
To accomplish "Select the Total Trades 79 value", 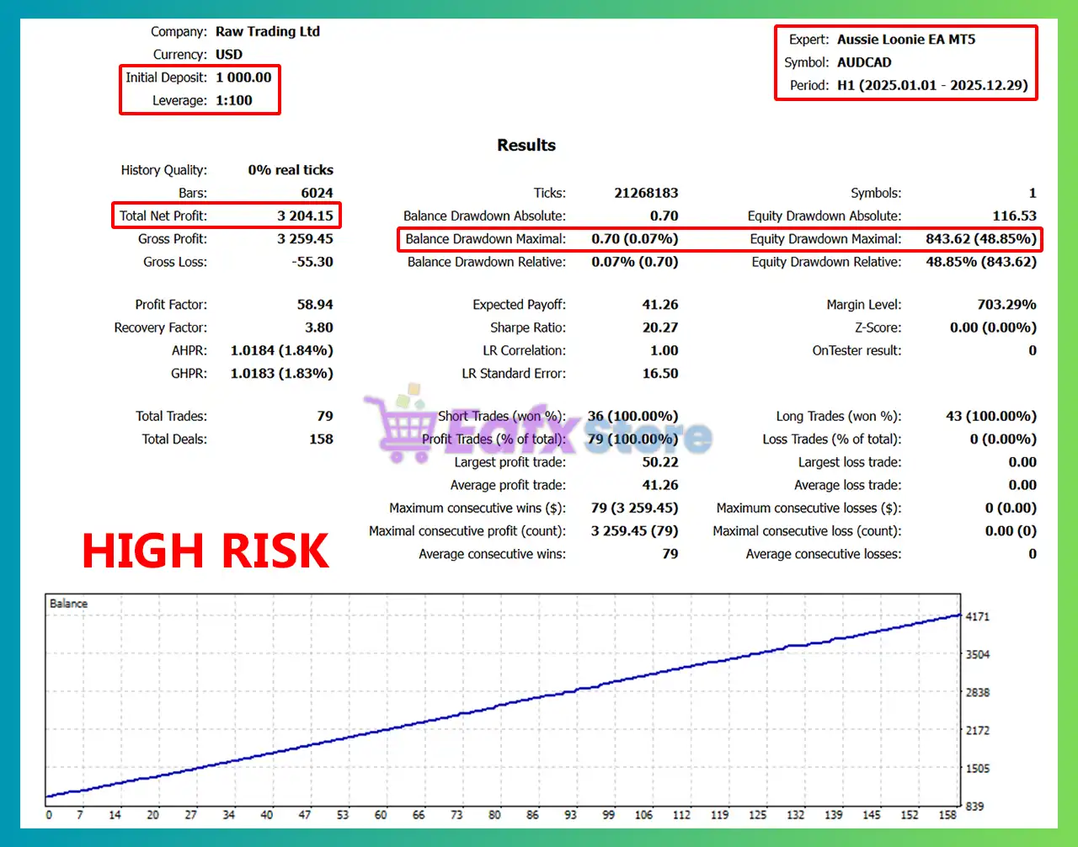I will point(325,416).
